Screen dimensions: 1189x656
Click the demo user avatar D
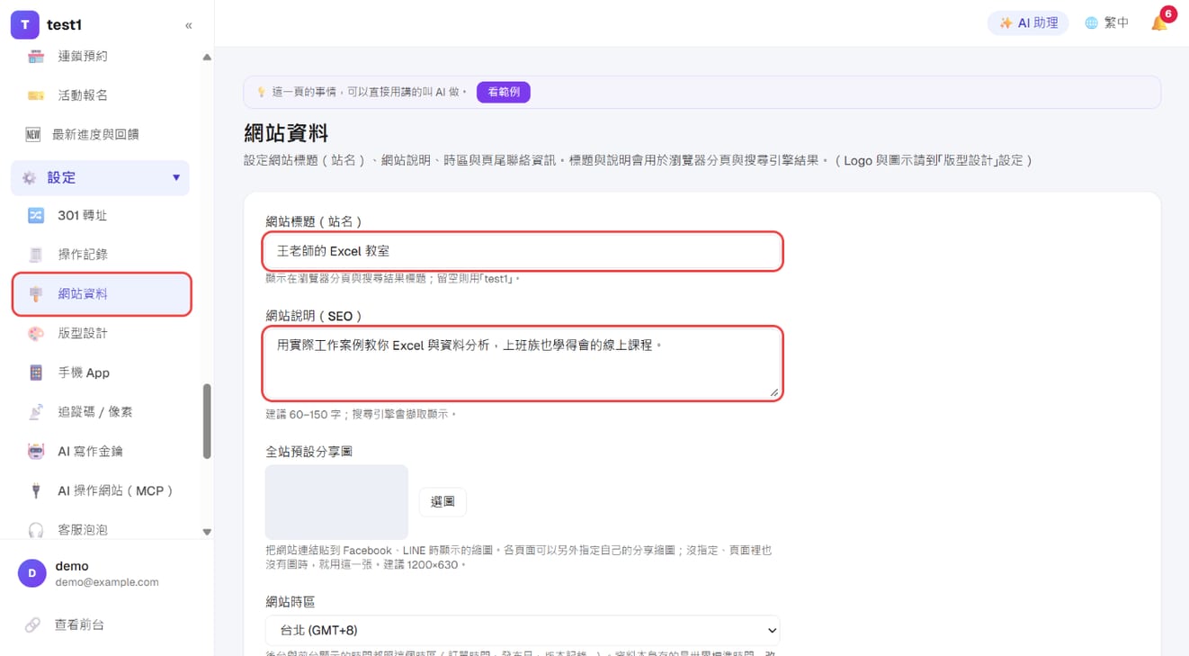(x=32, y=573)
